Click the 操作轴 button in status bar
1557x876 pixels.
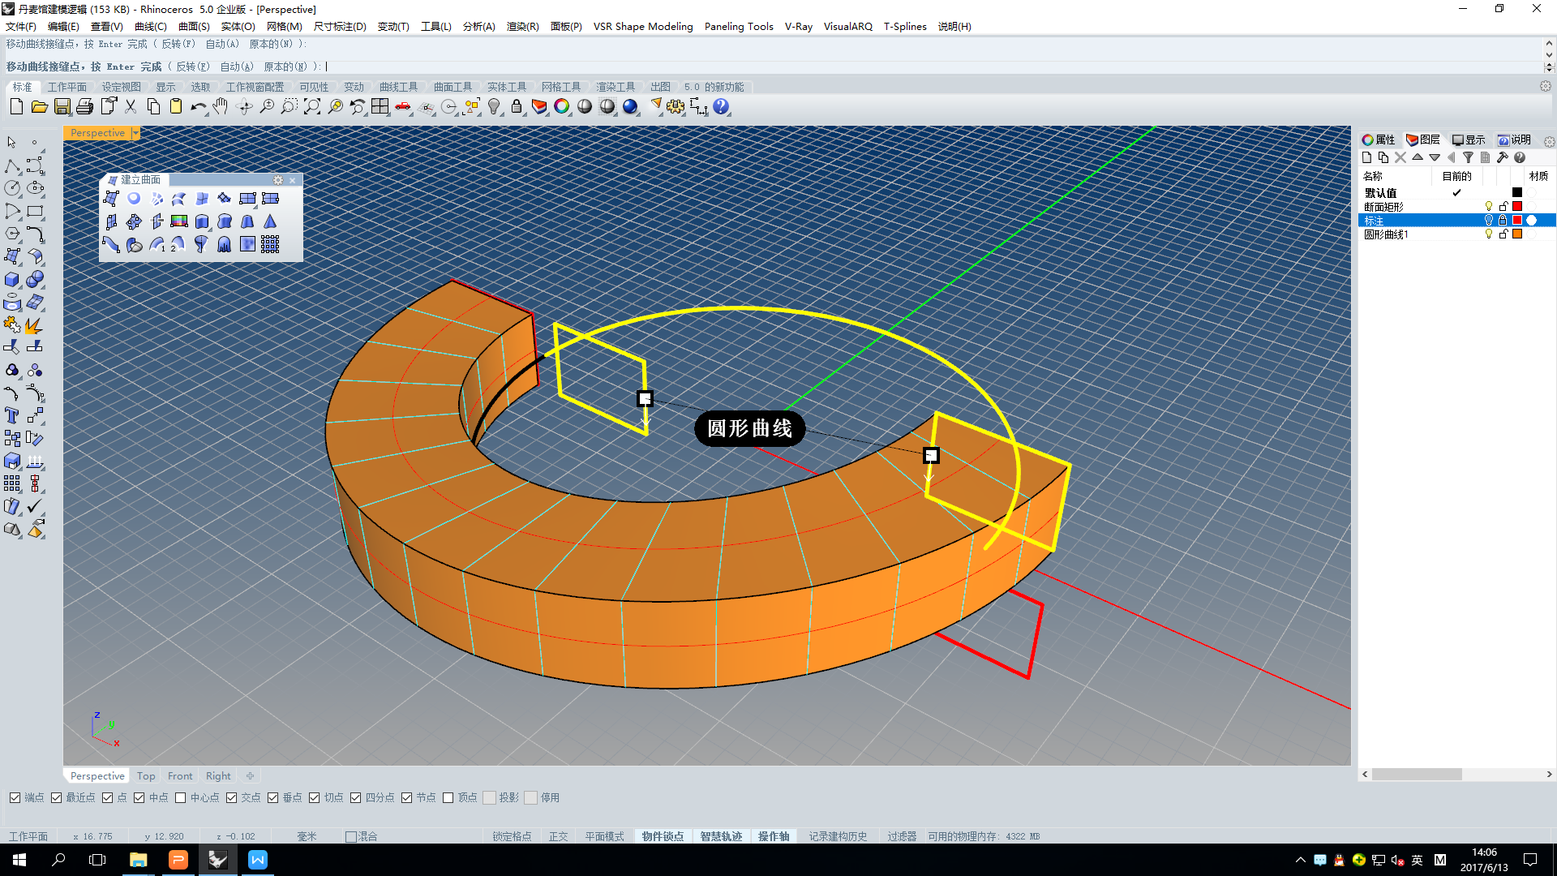[774, 835]
